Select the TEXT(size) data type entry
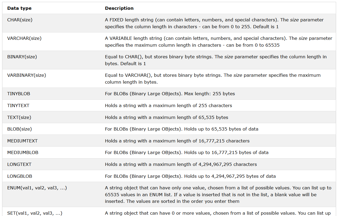 19,117
